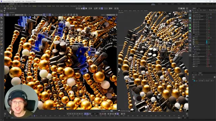The width and height of the screenshot is (216, 121).
Task: Open the MoGraph menu
Action: coord(34,6)
